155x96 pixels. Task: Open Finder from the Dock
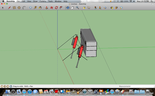coord(8,92)
